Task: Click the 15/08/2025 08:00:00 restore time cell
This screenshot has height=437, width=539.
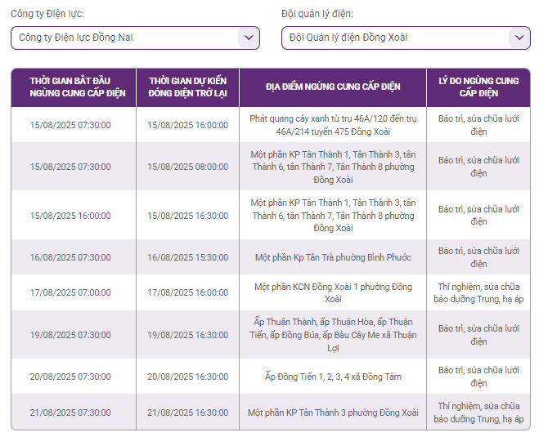Action: tap(187, 167)
